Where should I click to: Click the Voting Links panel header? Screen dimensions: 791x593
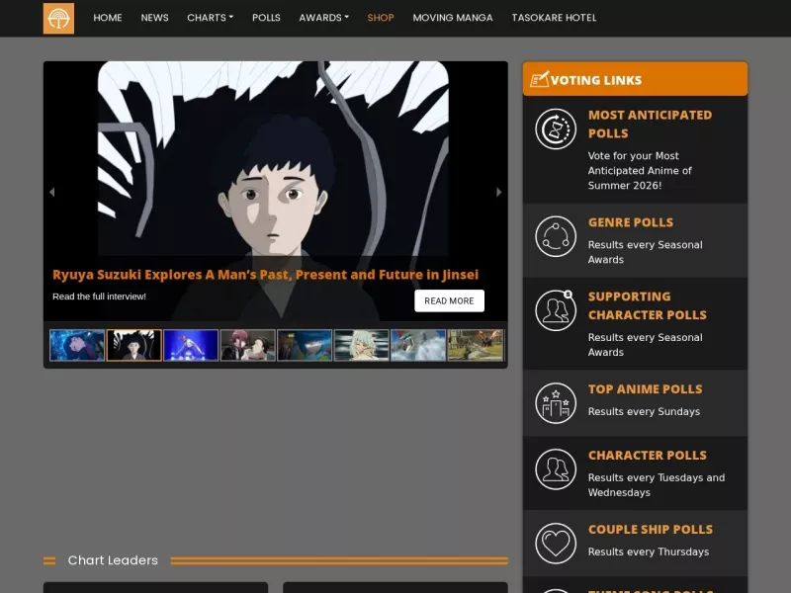tap(635, 79)
